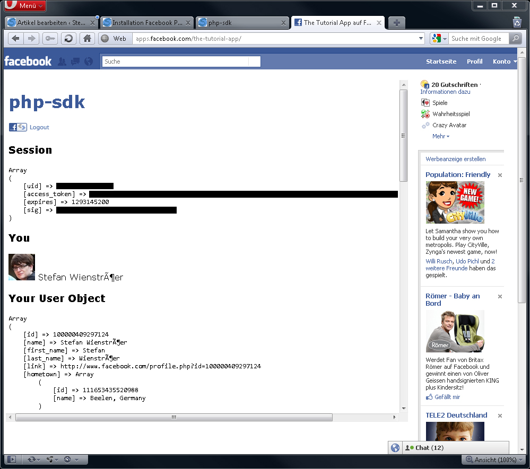The image size is (530, 469).
Task: Click the 20 Gutschriften coin icon
Action: (425, 84)
